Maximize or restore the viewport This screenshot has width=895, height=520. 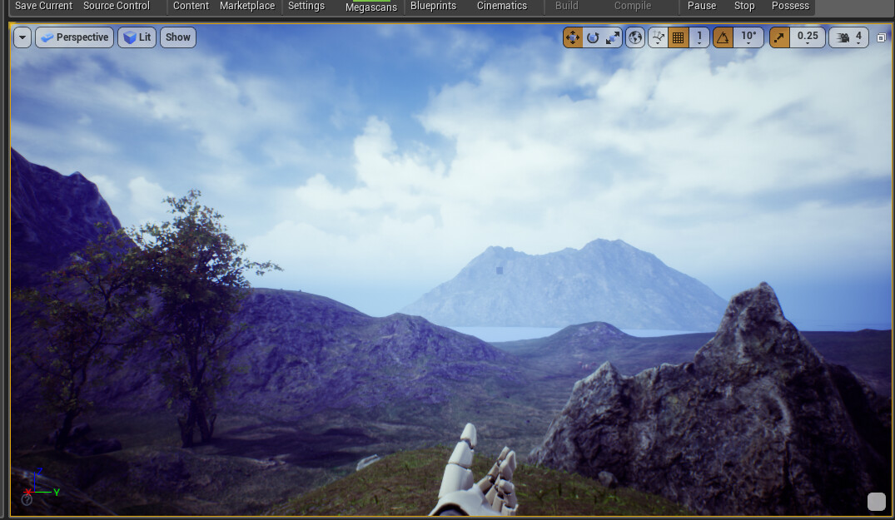tap(882, 37)
